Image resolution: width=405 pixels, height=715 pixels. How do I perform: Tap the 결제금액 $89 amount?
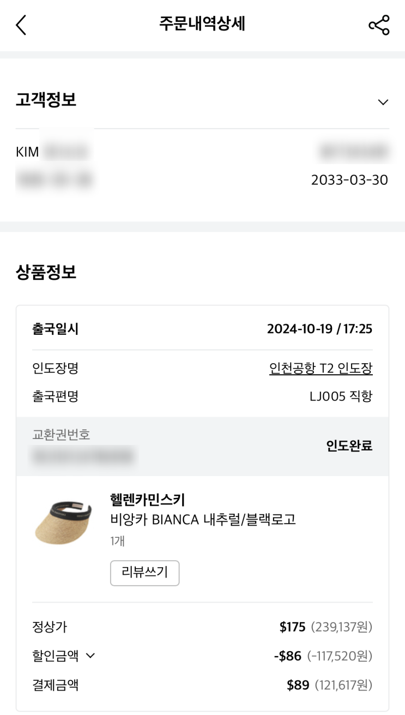click(298, 684)
